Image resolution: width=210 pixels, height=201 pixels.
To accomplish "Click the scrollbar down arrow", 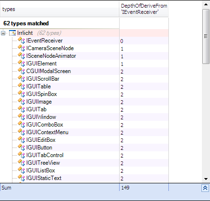I will (x=206, y=179).
